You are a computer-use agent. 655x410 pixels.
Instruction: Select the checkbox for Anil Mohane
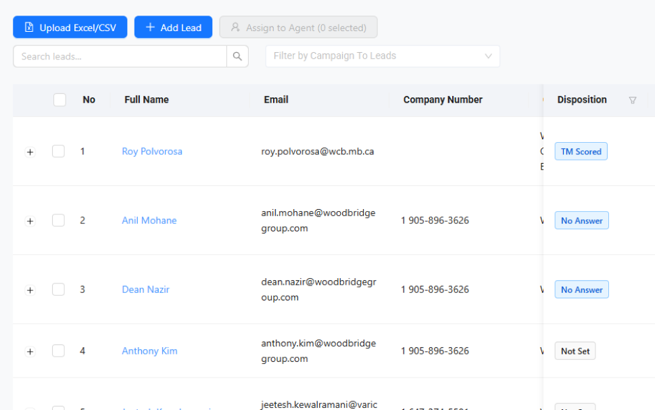(x=59, y=221)
